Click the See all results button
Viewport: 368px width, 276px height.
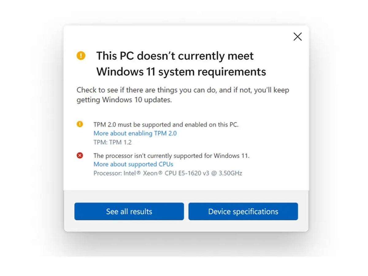(129, 212)
